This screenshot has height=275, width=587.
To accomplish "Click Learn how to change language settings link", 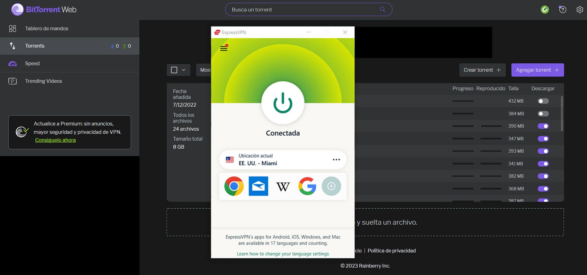I will coord(283,254).
